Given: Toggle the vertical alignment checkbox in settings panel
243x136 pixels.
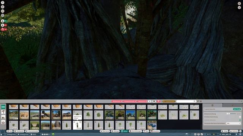Looking at the screenshot, I should tap(240, 117).
